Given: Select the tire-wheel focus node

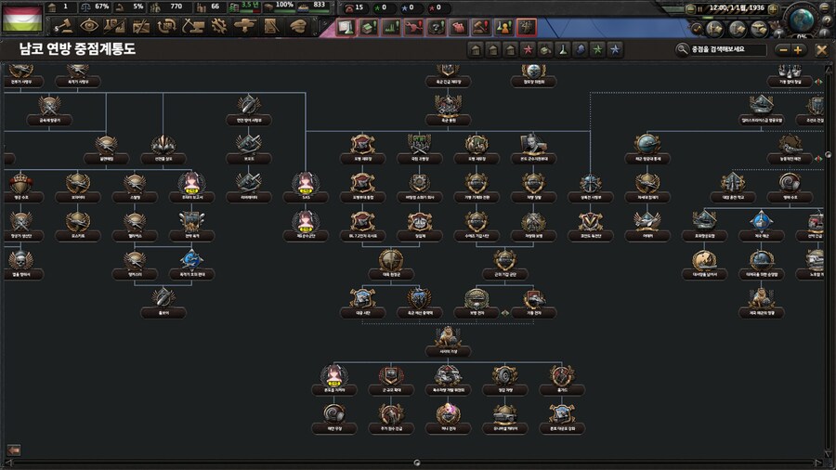Looking at the screenshot, I should pyautogui.click(x=505, y=375).
